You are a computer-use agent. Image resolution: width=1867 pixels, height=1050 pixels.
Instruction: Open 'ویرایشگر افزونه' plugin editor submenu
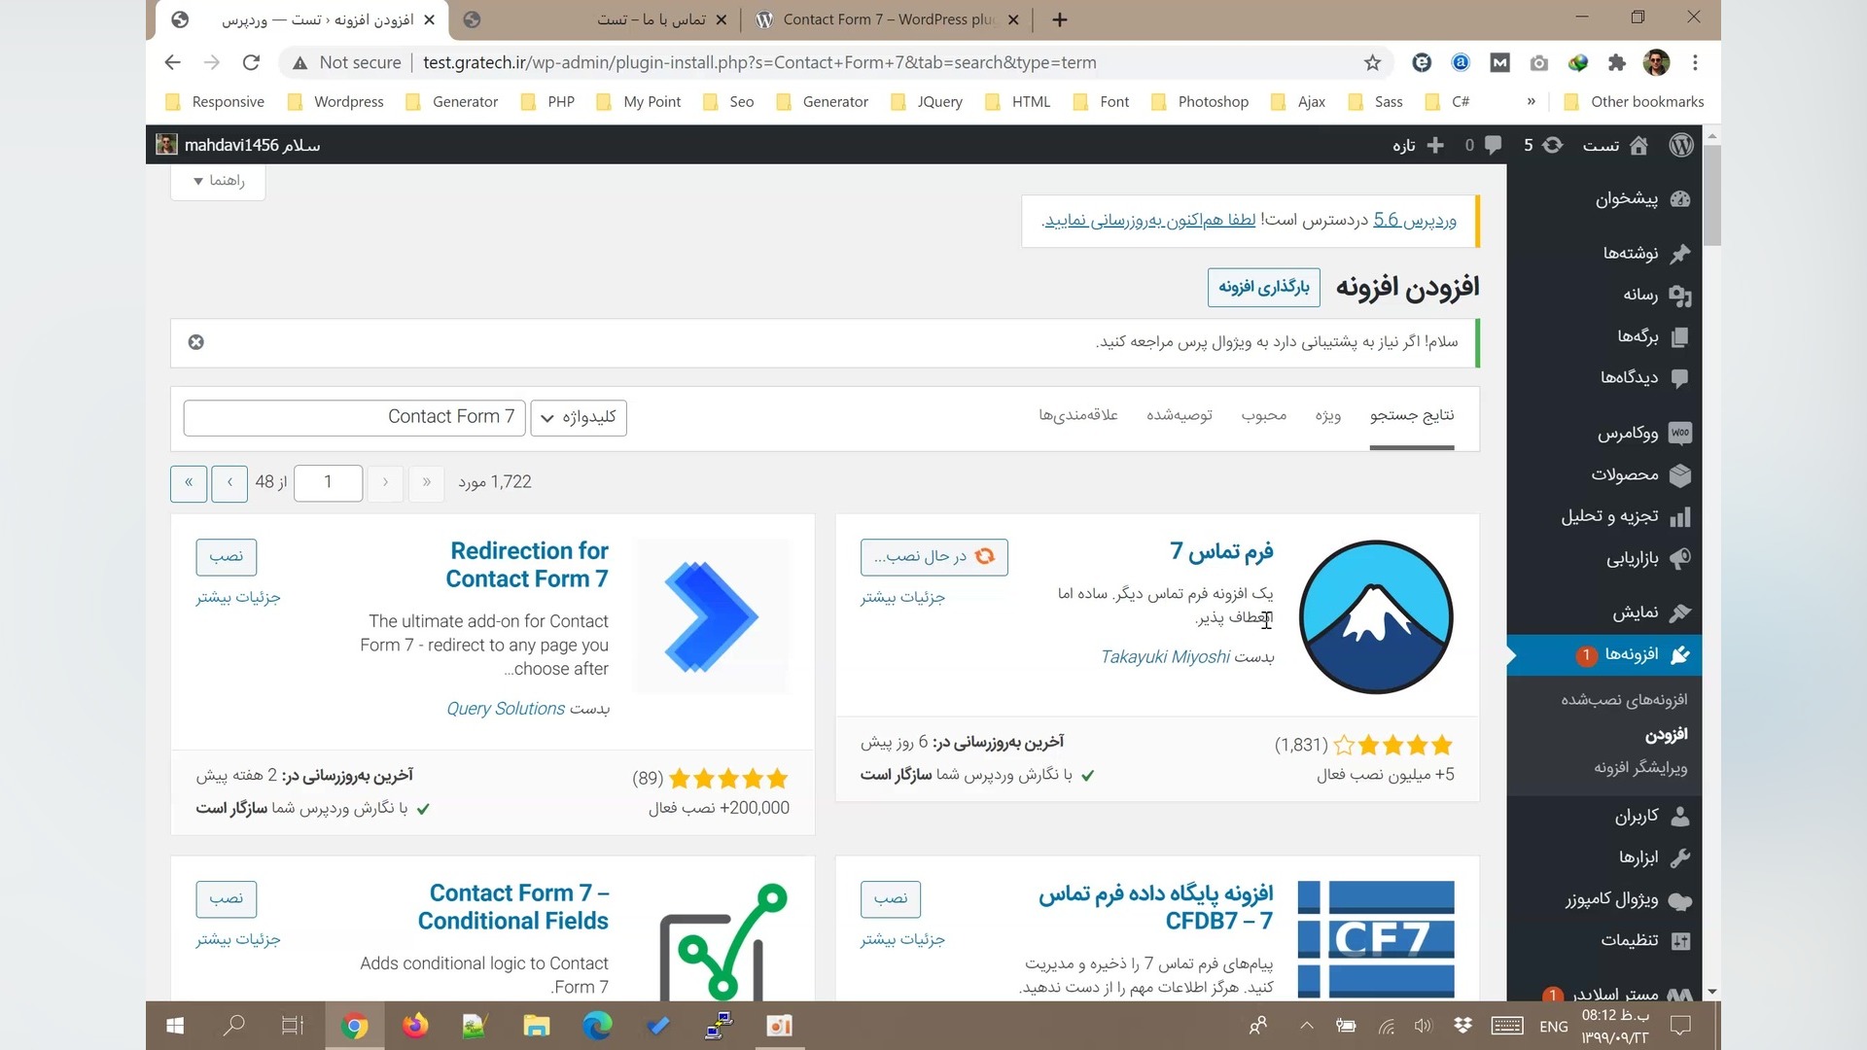coord(1641,768)
